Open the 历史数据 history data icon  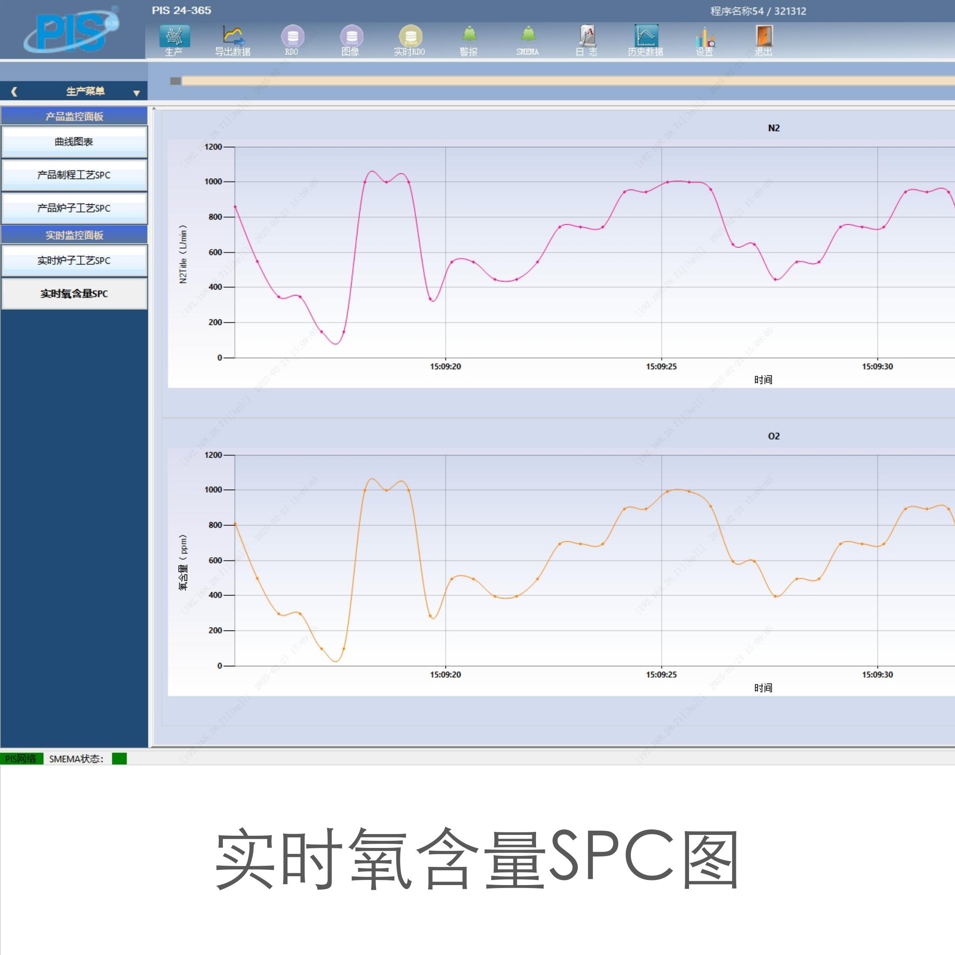tap(646, 38)
